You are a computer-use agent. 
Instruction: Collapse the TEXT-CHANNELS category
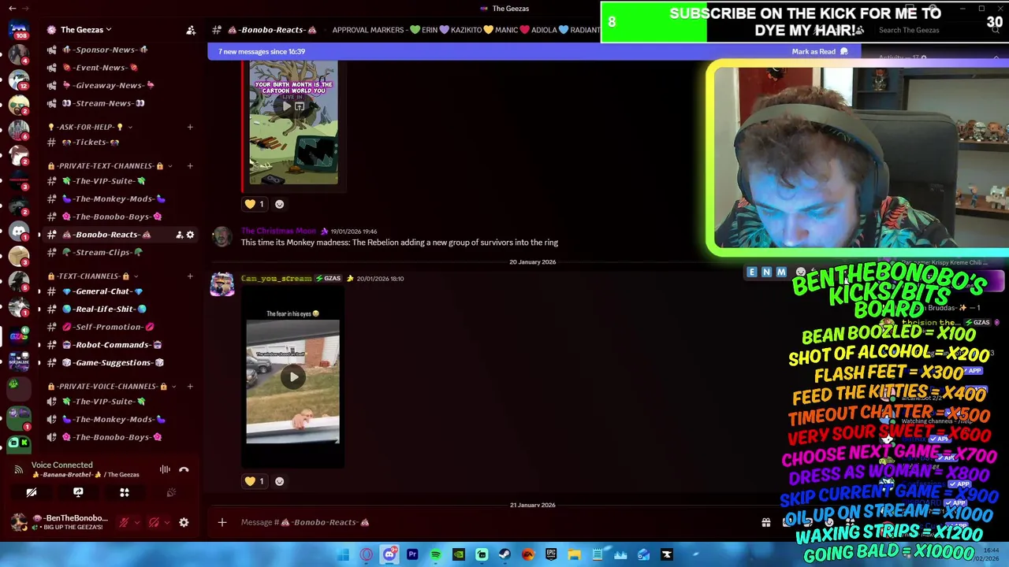click(x=93, y=276)
